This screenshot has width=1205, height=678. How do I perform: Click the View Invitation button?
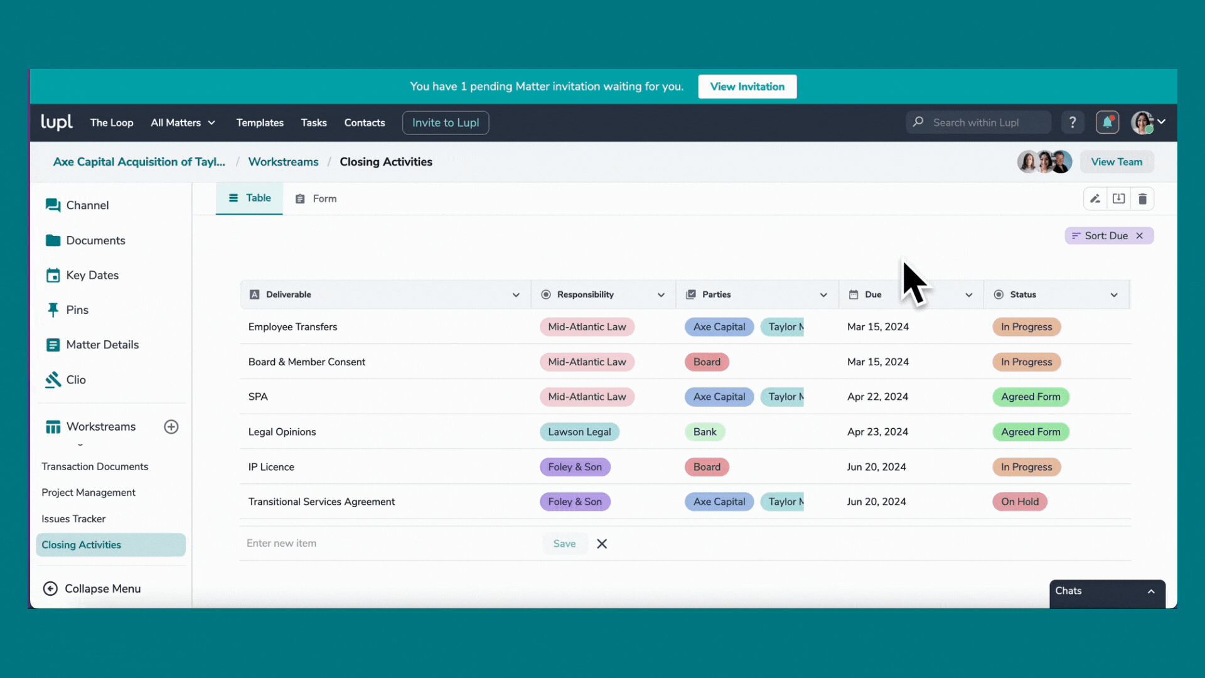tap(747, 86)
